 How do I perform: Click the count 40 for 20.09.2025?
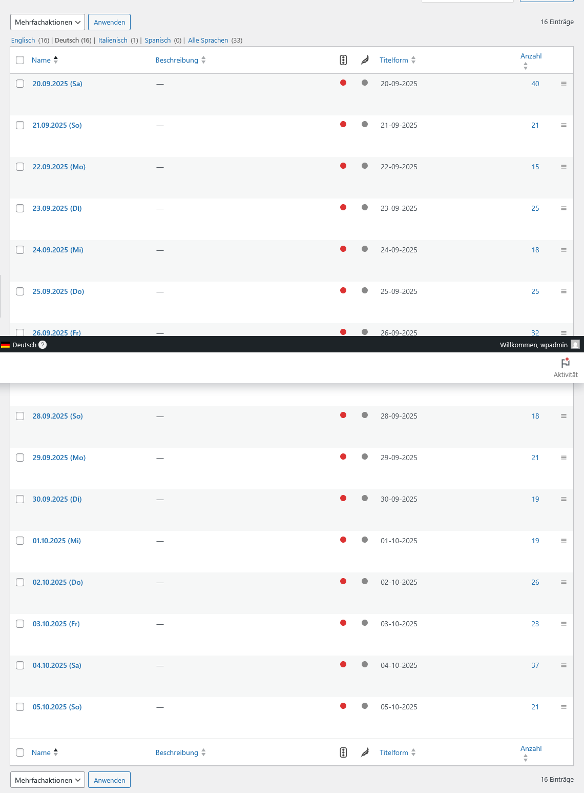click(535, 84)
